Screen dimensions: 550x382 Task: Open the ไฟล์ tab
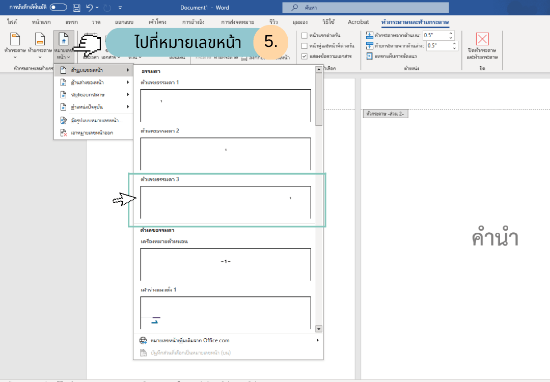12,22
